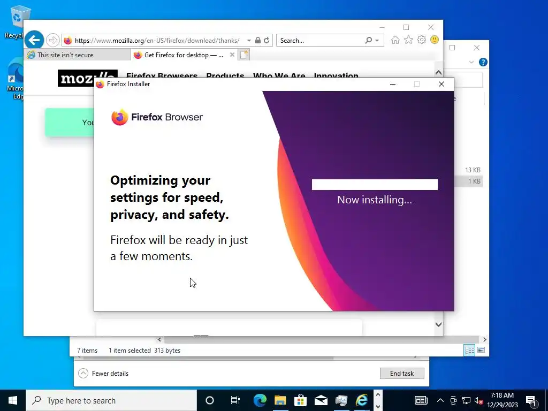This screenshot has width=548, height=411.
Task: Click the muted volume tray icon
Action: click(x=478, y=400)
